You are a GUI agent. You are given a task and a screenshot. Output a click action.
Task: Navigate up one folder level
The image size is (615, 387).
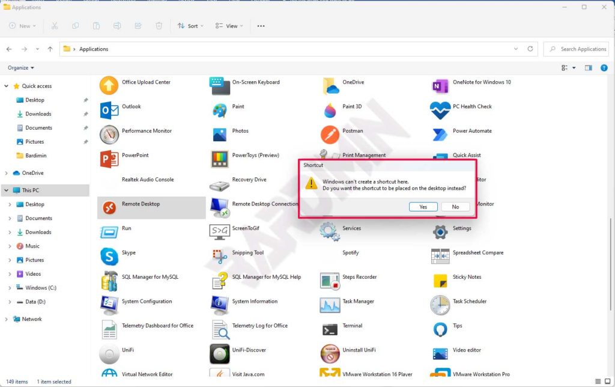[50, 49]
